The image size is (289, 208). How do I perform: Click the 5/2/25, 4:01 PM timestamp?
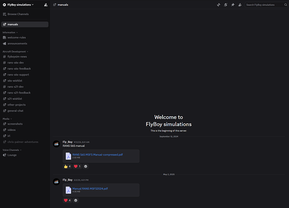(81, 180)
